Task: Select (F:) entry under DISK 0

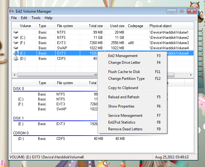Action: (x=21, y=104)
